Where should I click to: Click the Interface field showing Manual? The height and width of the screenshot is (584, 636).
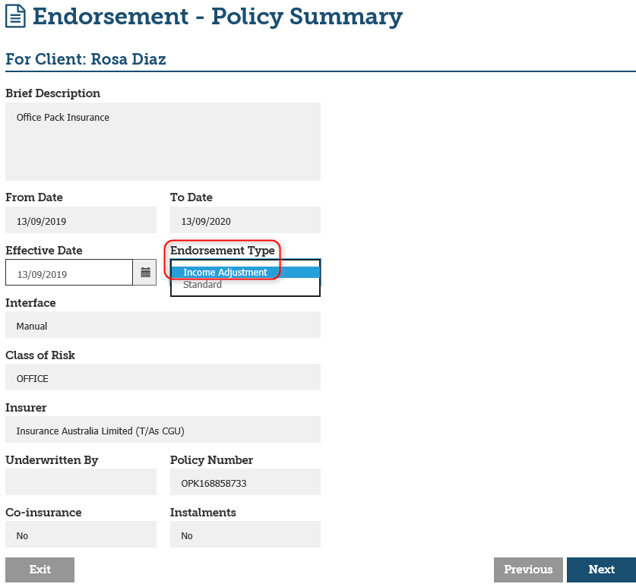click(x=163, y=325)
